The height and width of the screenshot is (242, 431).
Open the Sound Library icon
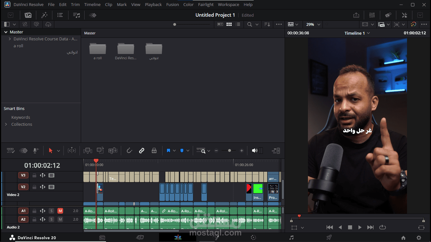[76, 15]
